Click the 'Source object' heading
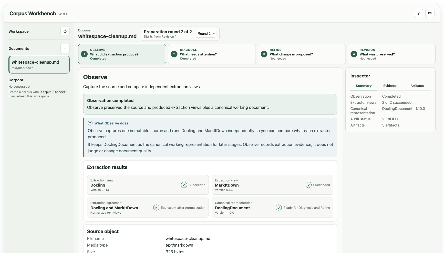The height and width of the screenshot is (253, 444). coord(103,232)
